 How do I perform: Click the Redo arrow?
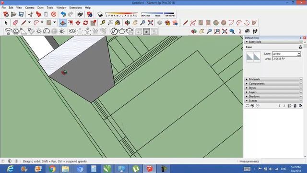coord(71,14)
